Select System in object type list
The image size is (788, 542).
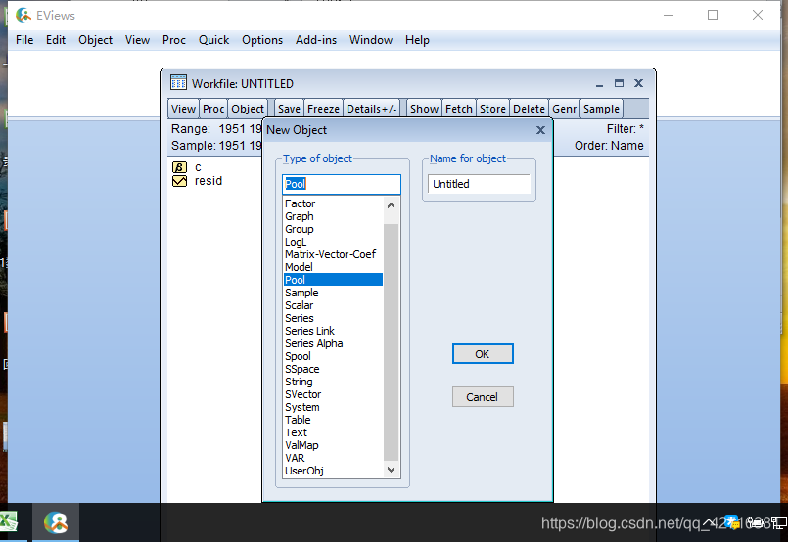click(332, 407)
